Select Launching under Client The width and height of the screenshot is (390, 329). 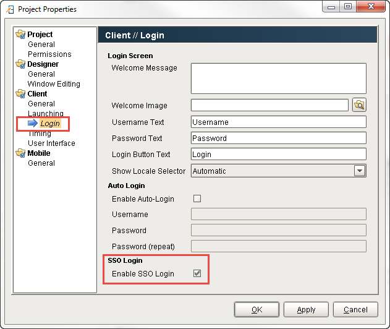tap(46, 114)
